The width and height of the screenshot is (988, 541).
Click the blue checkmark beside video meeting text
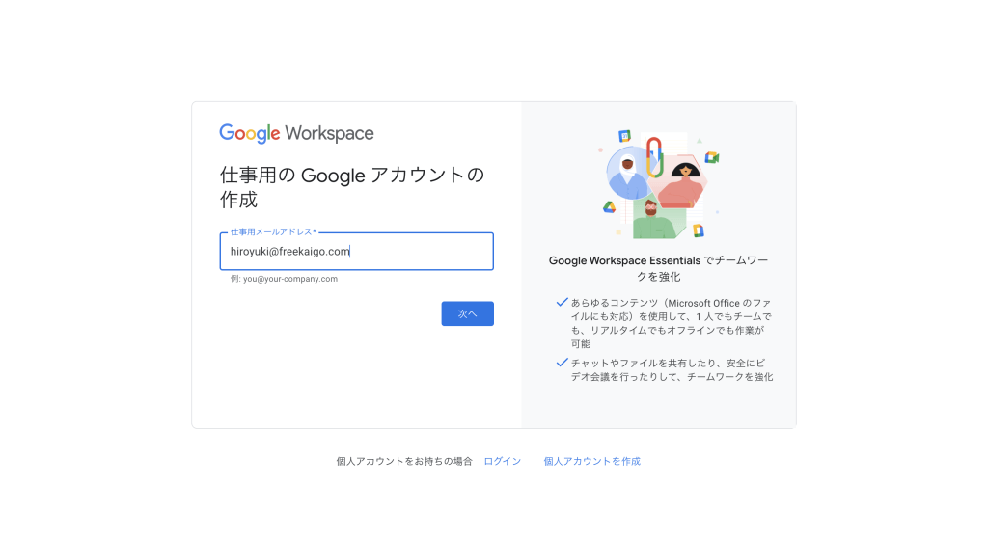[x=562, y=363]
